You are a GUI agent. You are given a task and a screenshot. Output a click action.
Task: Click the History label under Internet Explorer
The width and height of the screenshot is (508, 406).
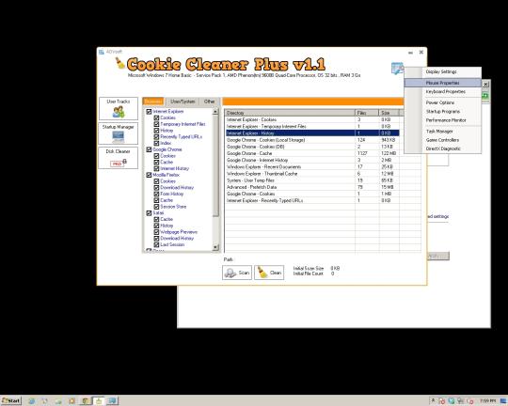167,131
